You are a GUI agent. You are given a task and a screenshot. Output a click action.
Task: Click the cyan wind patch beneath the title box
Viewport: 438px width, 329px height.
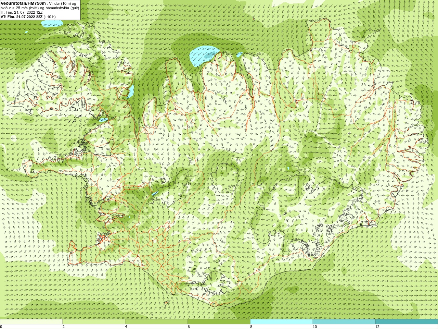(x=52, y=23)
